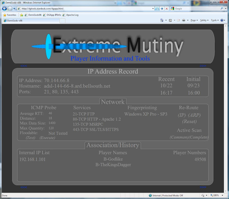Click the Windows XP Pro - SP3 fingerprint
The height and width of the screenshot is (199, 229).
[x=146, y=114]
